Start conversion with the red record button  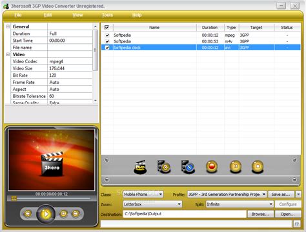pos(212,166)
